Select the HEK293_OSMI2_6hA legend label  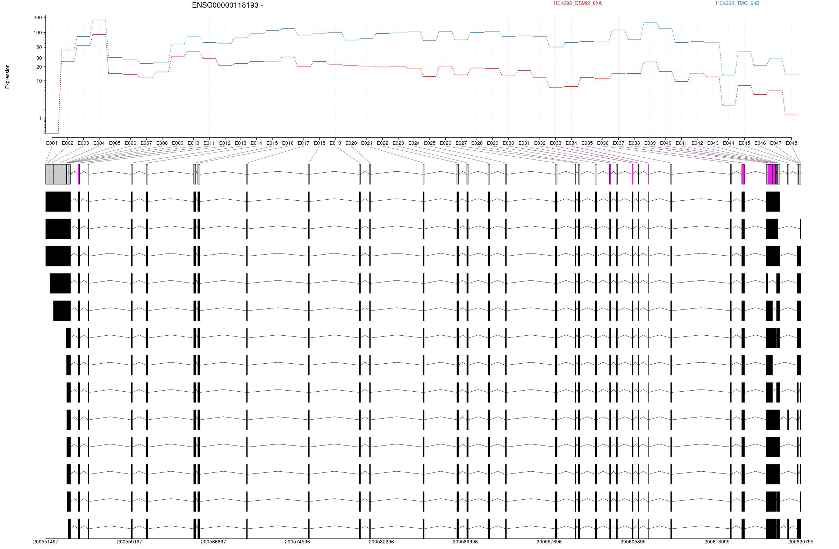[x=578, y=3]
